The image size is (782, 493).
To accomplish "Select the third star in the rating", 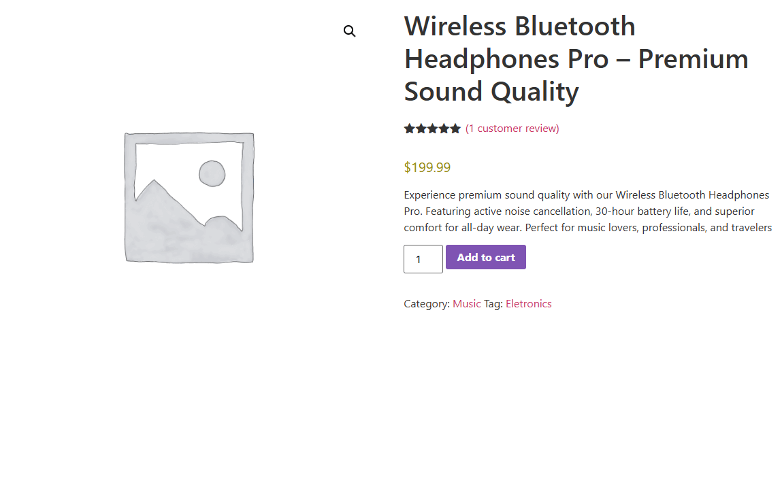I will (433, 128).
